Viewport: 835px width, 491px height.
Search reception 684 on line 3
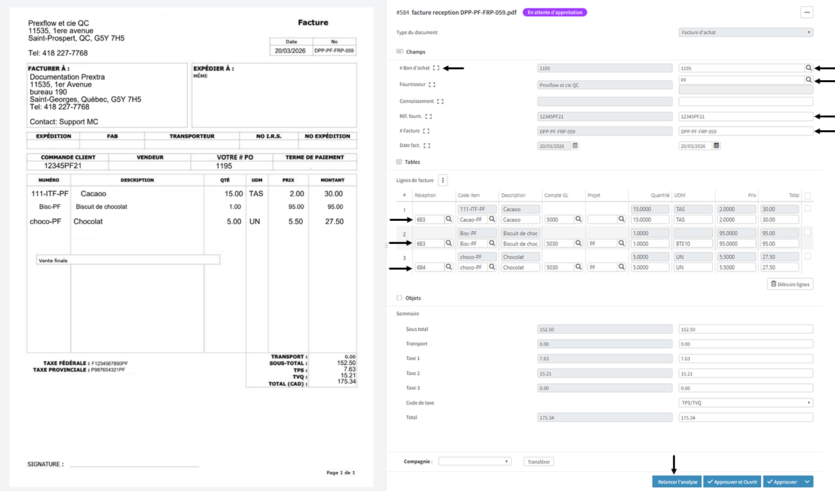coord(449,268)
